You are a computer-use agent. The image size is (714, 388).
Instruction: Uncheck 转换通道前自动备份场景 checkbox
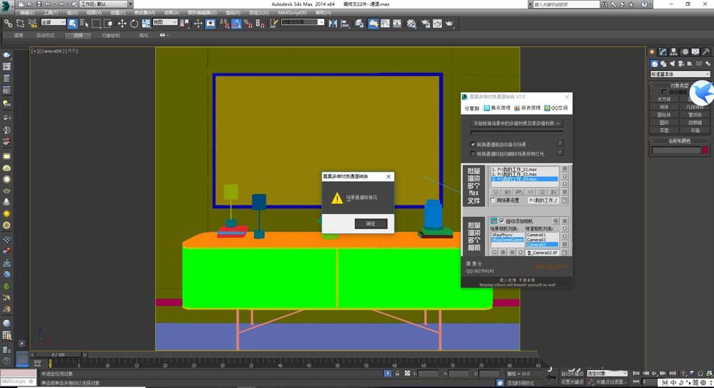pos(473,143)
